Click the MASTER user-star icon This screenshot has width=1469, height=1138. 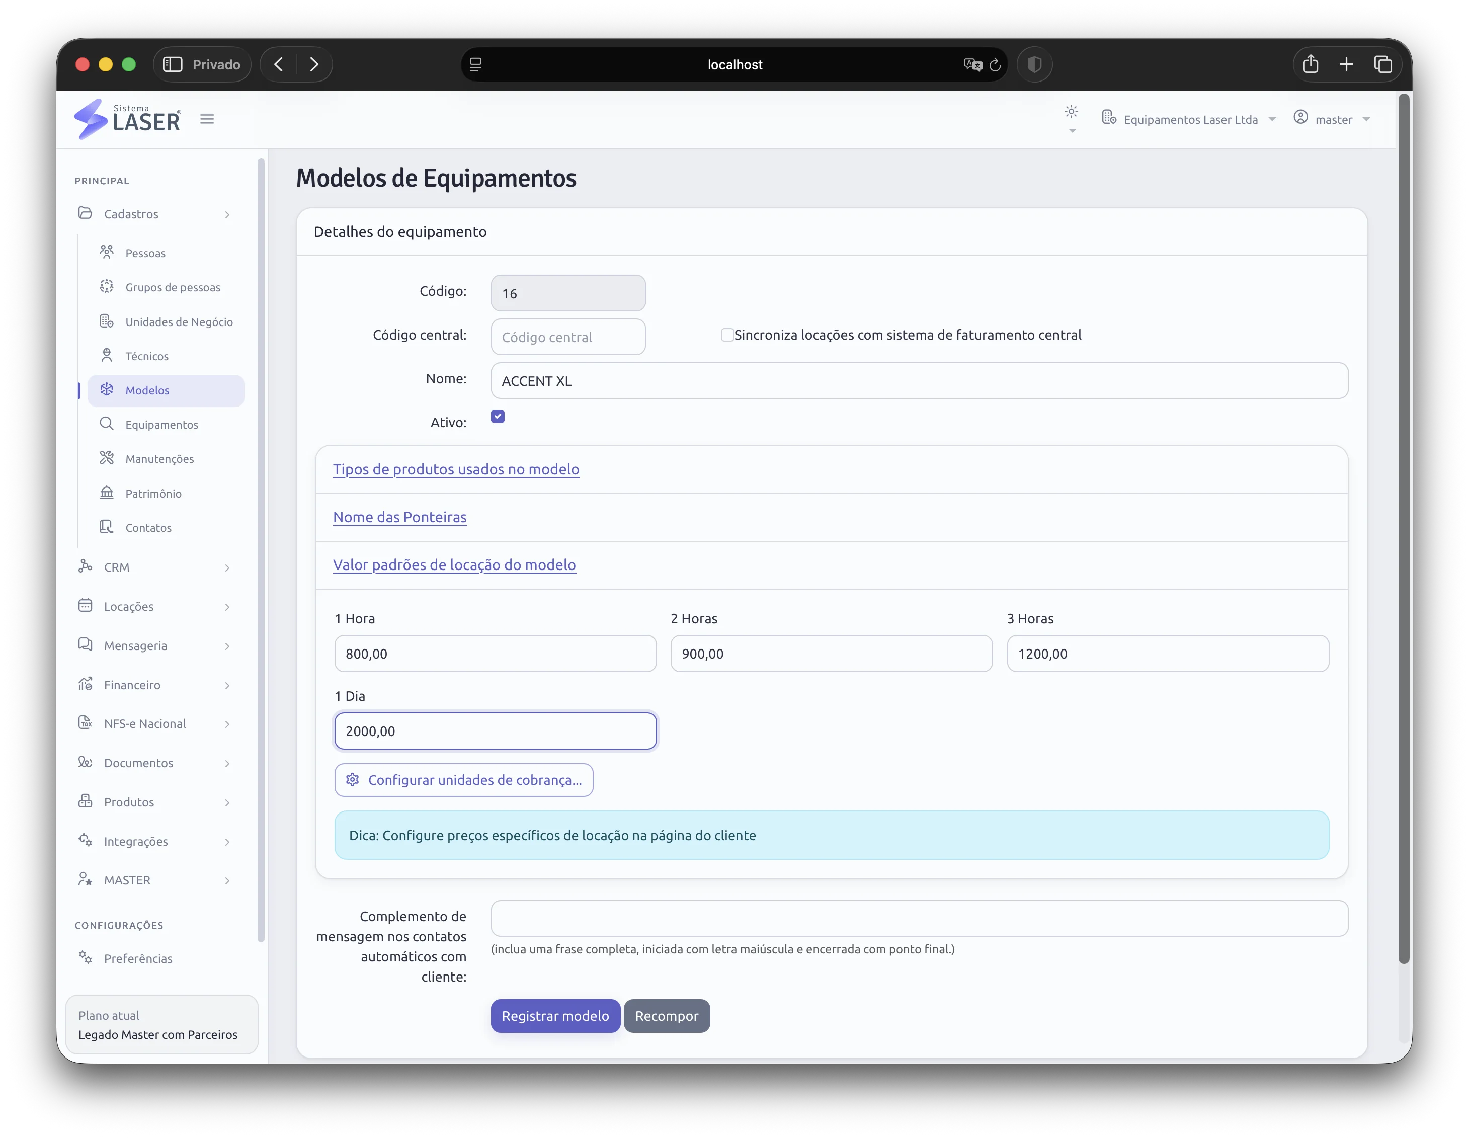tap(86, 880)
